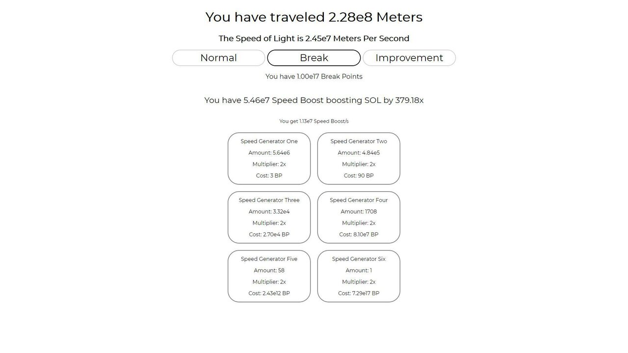Click the Cost: 3 BP label
This screenshot has height=353, width=628.
click(269, 176)
